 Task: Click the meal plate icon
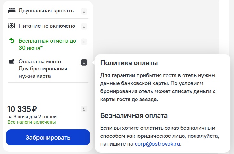(12, 26)
